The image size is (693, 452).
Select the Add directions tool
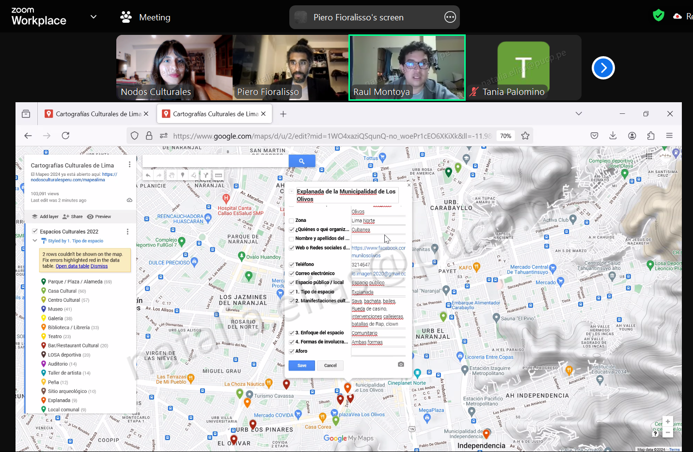[x=206, y=175]
